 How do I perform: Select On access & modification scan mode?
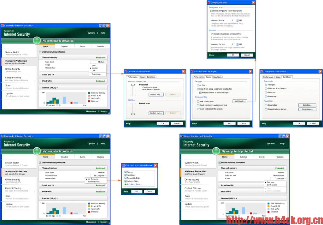[x=266, y=88]
